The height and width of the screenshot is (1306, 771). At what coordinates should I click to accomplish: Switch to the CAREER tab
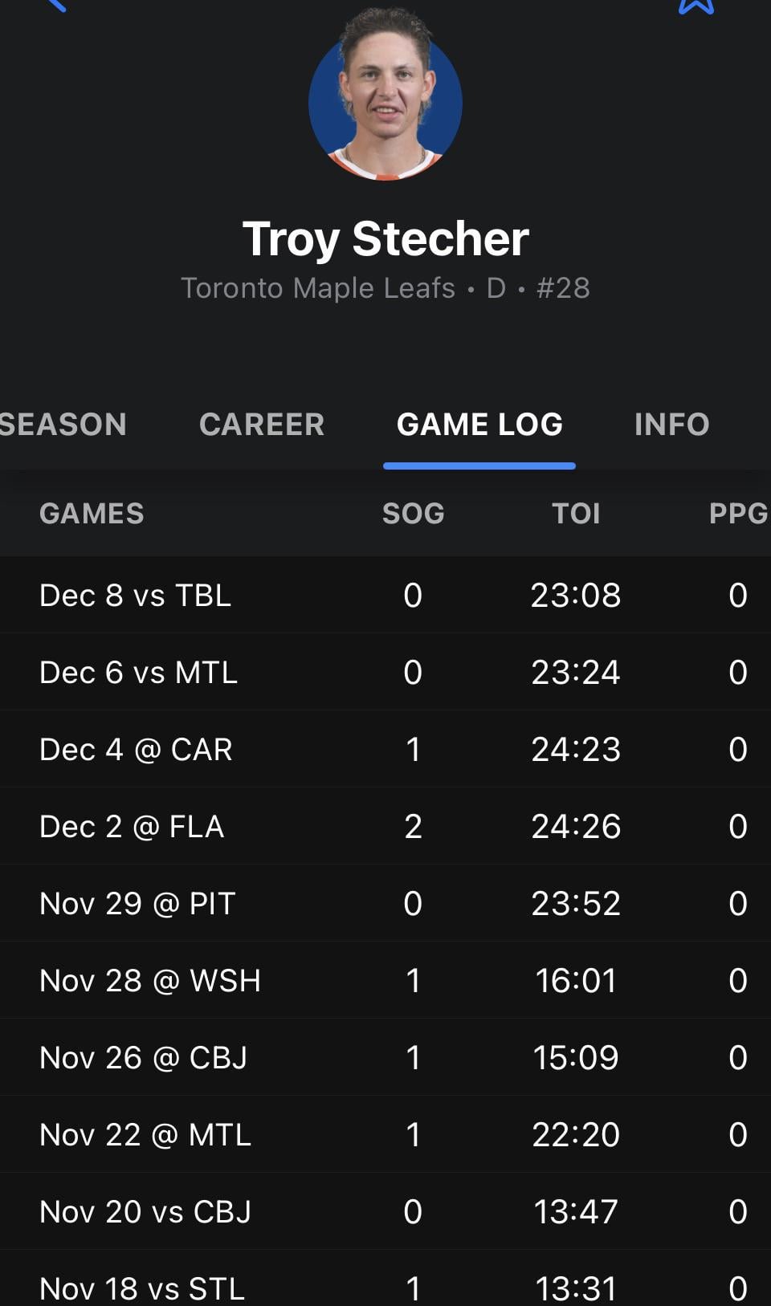pyautogui.click(x=262, y=424)
